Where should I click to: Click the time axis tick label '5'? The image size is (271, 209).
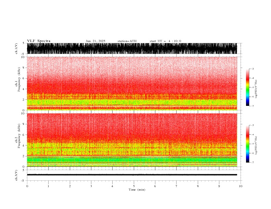[134, 186]
